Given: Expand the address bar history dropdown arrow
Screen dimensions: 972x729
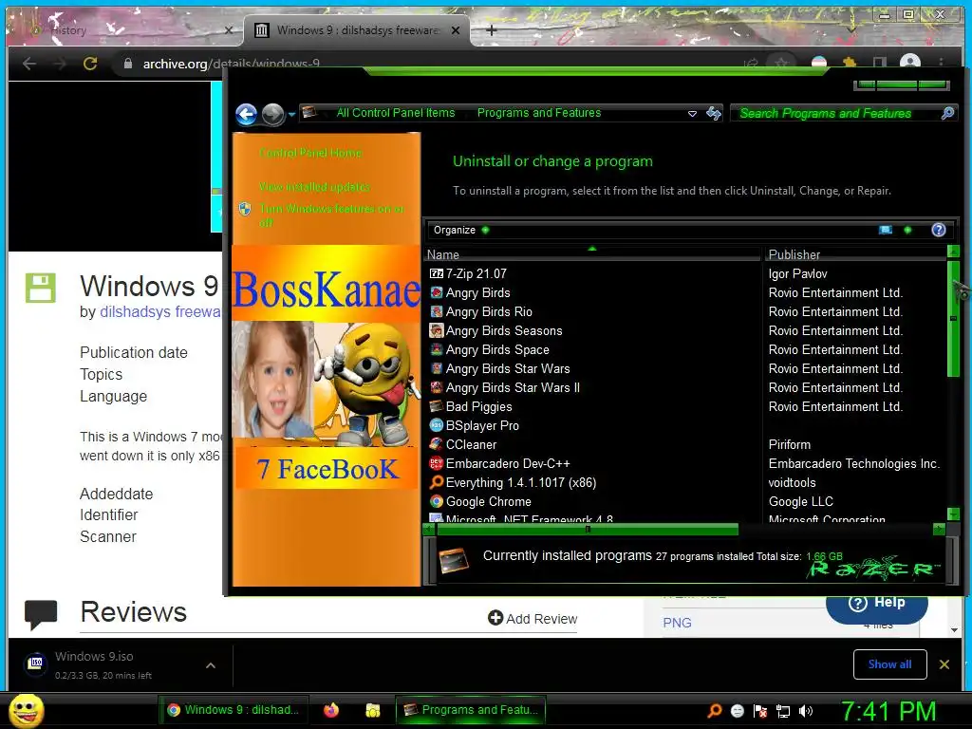Looking at the screenshot, I should click(692, 114).
